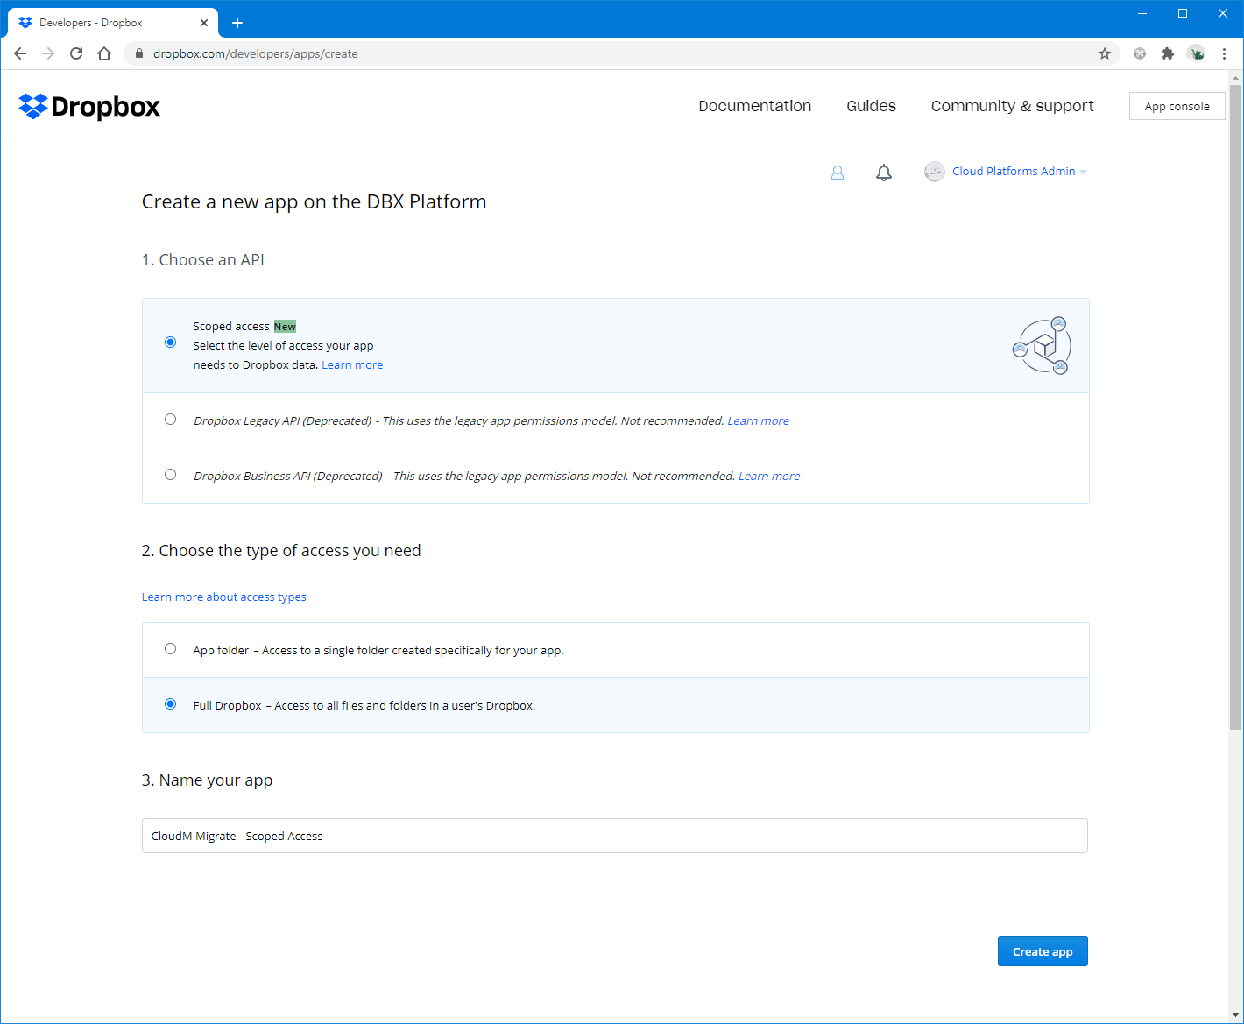Screen dimensions: 1244x1024
Task: Switch to the Developers - Dropbox tab
Action: (x=112, y=23)
